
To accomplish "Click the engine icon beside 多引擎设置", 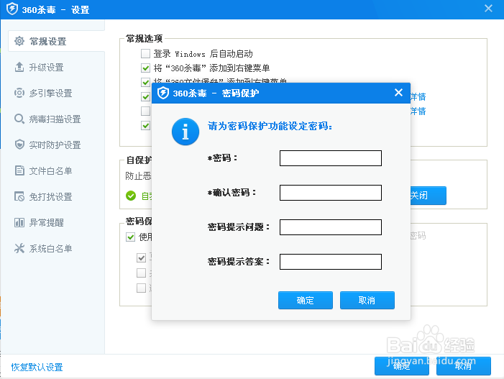I will click(19, 93).
